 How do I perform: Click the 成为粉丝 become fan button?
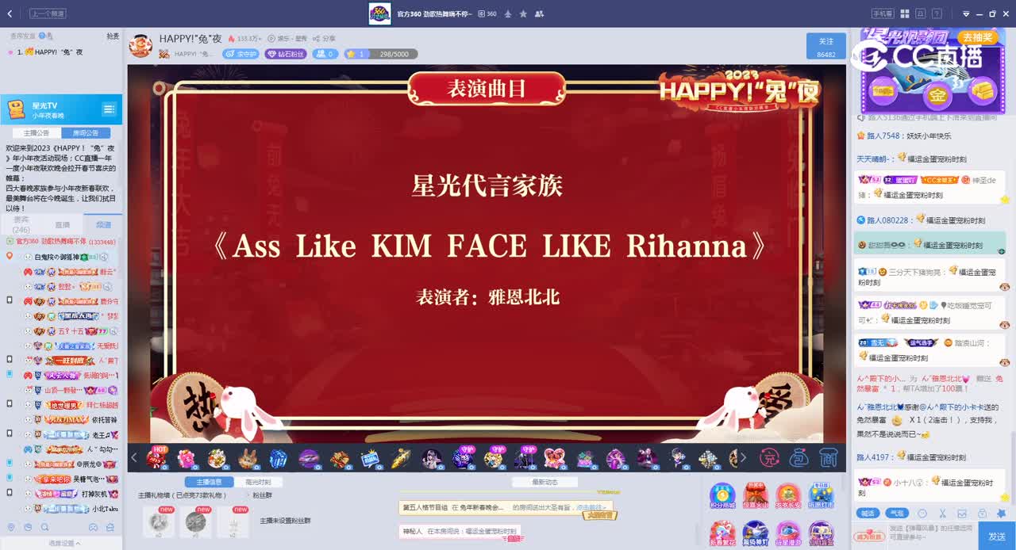point(870,537)
